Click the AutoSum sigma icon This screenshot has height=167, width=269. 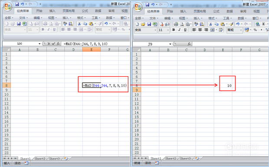coord(263,24)
